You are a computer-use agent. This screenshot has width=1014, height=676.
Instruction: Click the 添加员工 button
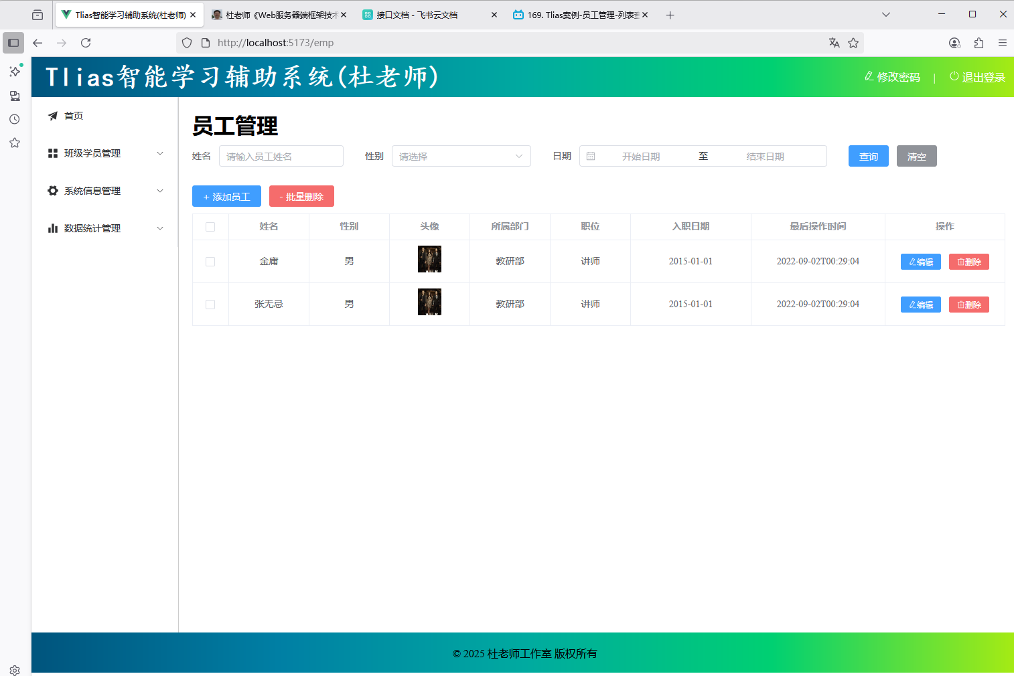tap(226, 197)
